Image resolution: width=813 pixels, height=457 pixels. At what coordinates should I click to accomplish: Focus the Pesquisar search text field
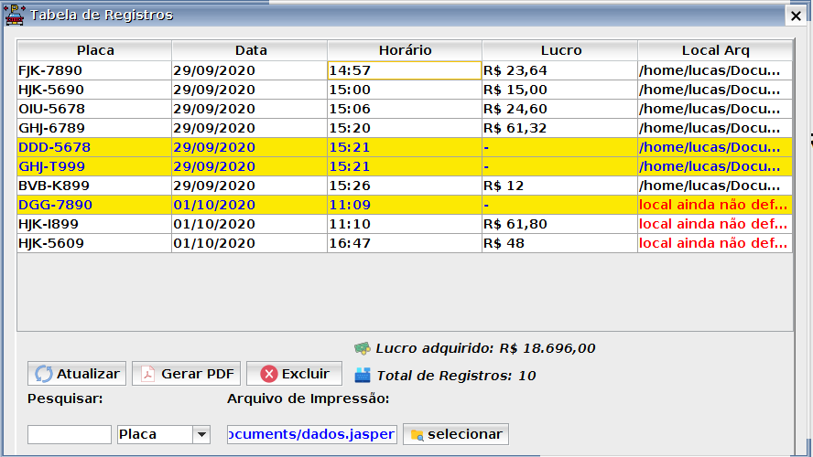[70, 434]
